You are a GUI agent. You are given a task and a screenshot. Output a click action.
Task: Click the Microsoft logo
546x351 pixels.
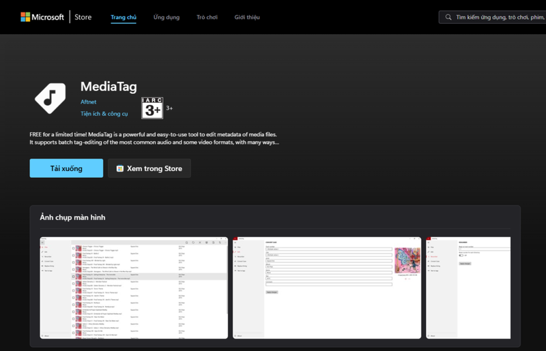pos(42,17)
